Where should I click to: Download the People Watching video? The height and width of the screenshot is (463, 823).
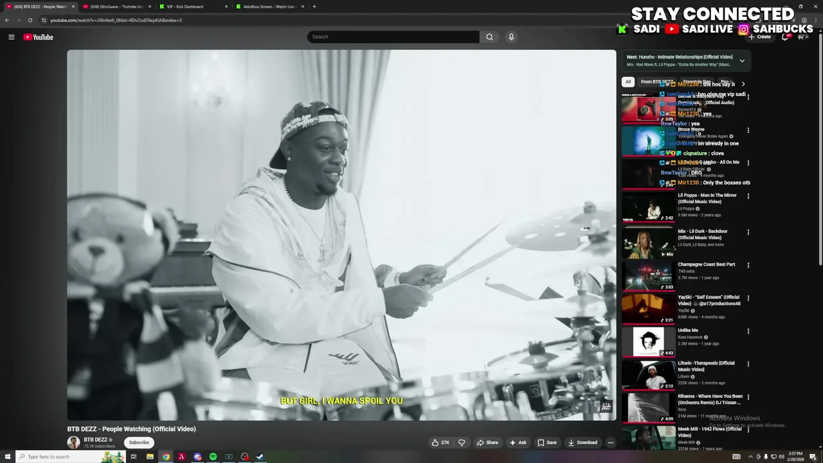pyautogui.click(x=583, y=442)
